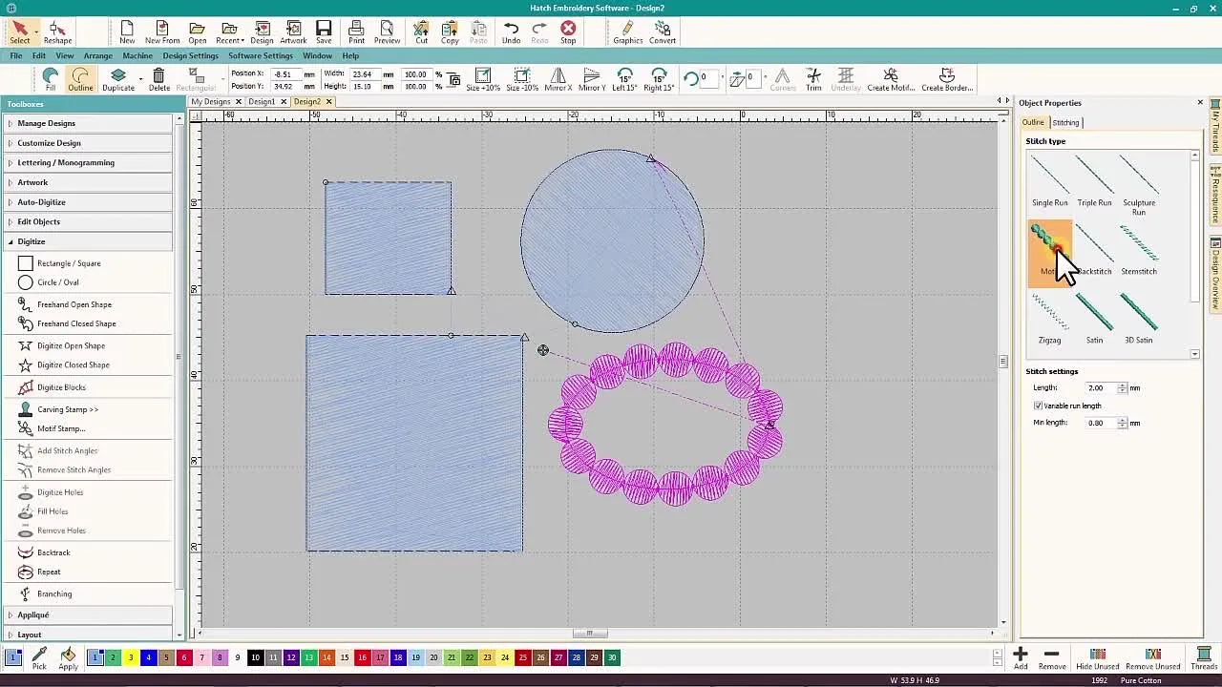Viewport: 1222px width, 687px height.
Task: Expand the Customize Design toolbox
Action: point(90,143)
